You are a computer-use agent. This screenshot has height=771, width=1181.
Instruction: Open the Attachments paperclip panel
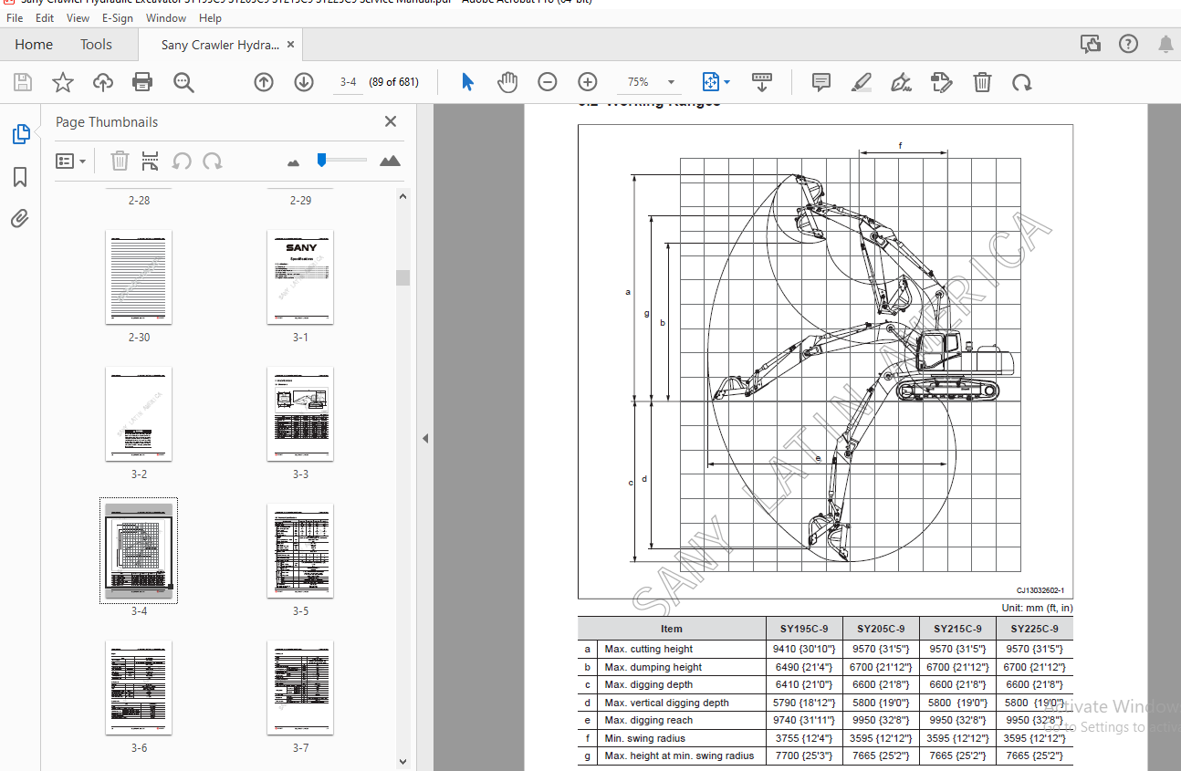[20, 218]
